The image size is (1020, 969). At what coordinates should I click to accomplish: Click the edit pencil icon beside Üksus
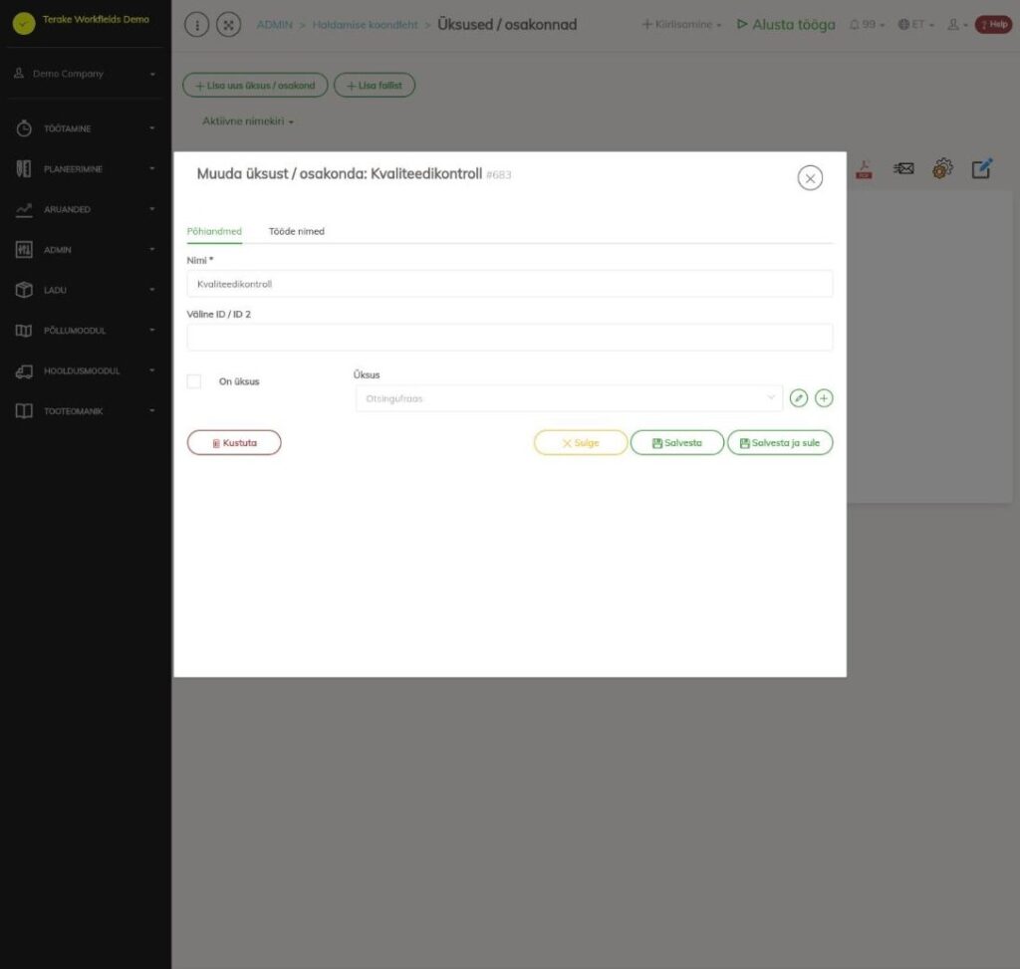point(799,398)
